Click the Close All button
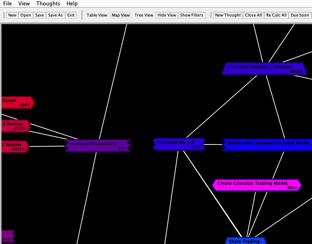 [x=253, y=15]
